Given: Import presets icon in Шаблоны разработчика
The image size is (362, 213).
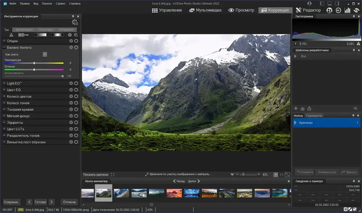Looking at the screenshot, I should (x=302, y=108).
